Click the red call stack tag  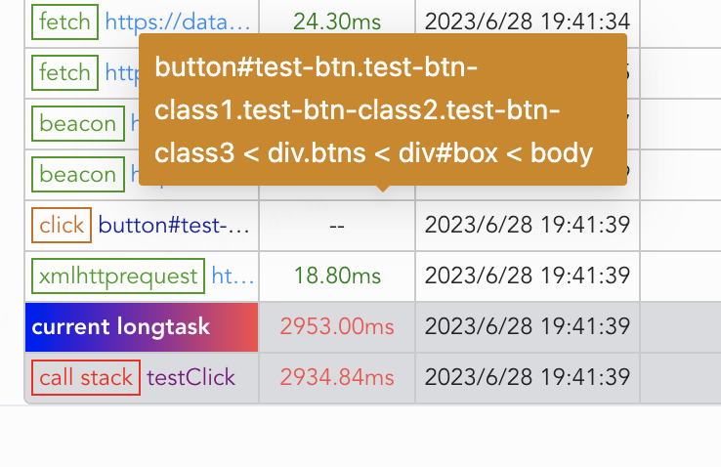pos(86,378)
